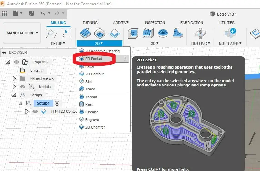The image size is (260, 171).
Task: Expand the [T14] 2D Contour operation
Action: point(27,111)
